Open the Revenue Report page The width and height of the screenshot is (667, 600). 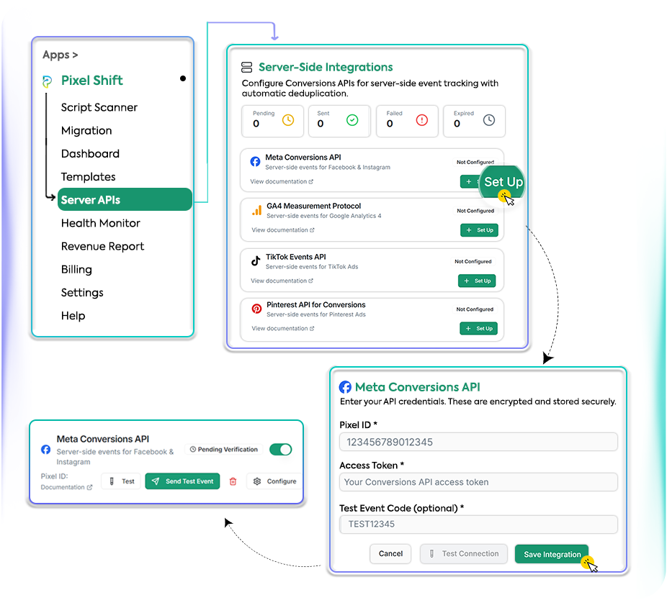102,247
